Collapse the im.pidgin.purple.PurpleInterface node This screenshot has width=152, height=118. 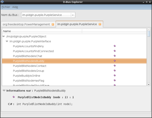click(7, 41)
